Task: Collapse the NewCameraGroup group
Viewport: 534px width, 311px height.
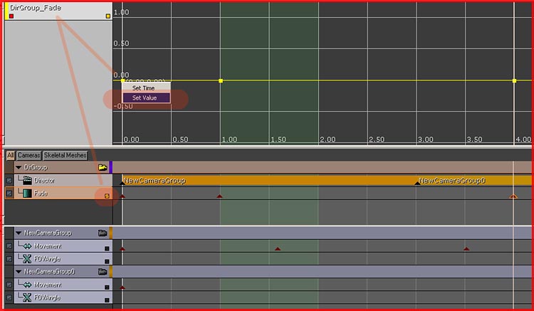Action: [18, 233]
